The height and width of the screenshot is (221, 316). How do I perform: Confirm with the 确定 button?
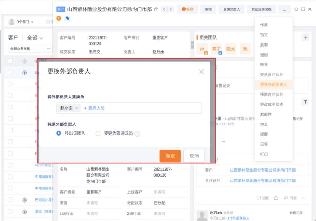pyautogui.click(x=170, y=156)
